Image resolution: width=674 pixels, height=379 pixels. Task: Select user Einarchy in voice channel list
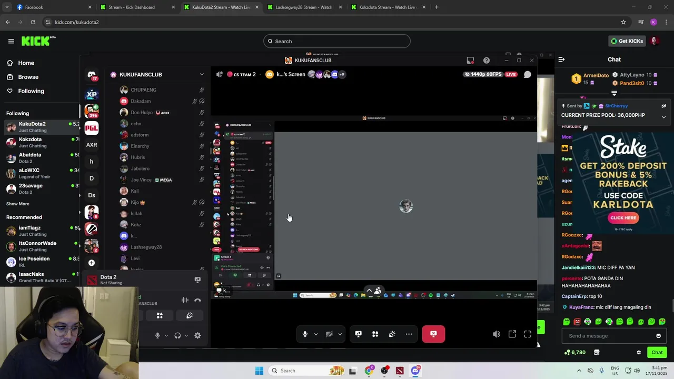(x=140, y=146)
